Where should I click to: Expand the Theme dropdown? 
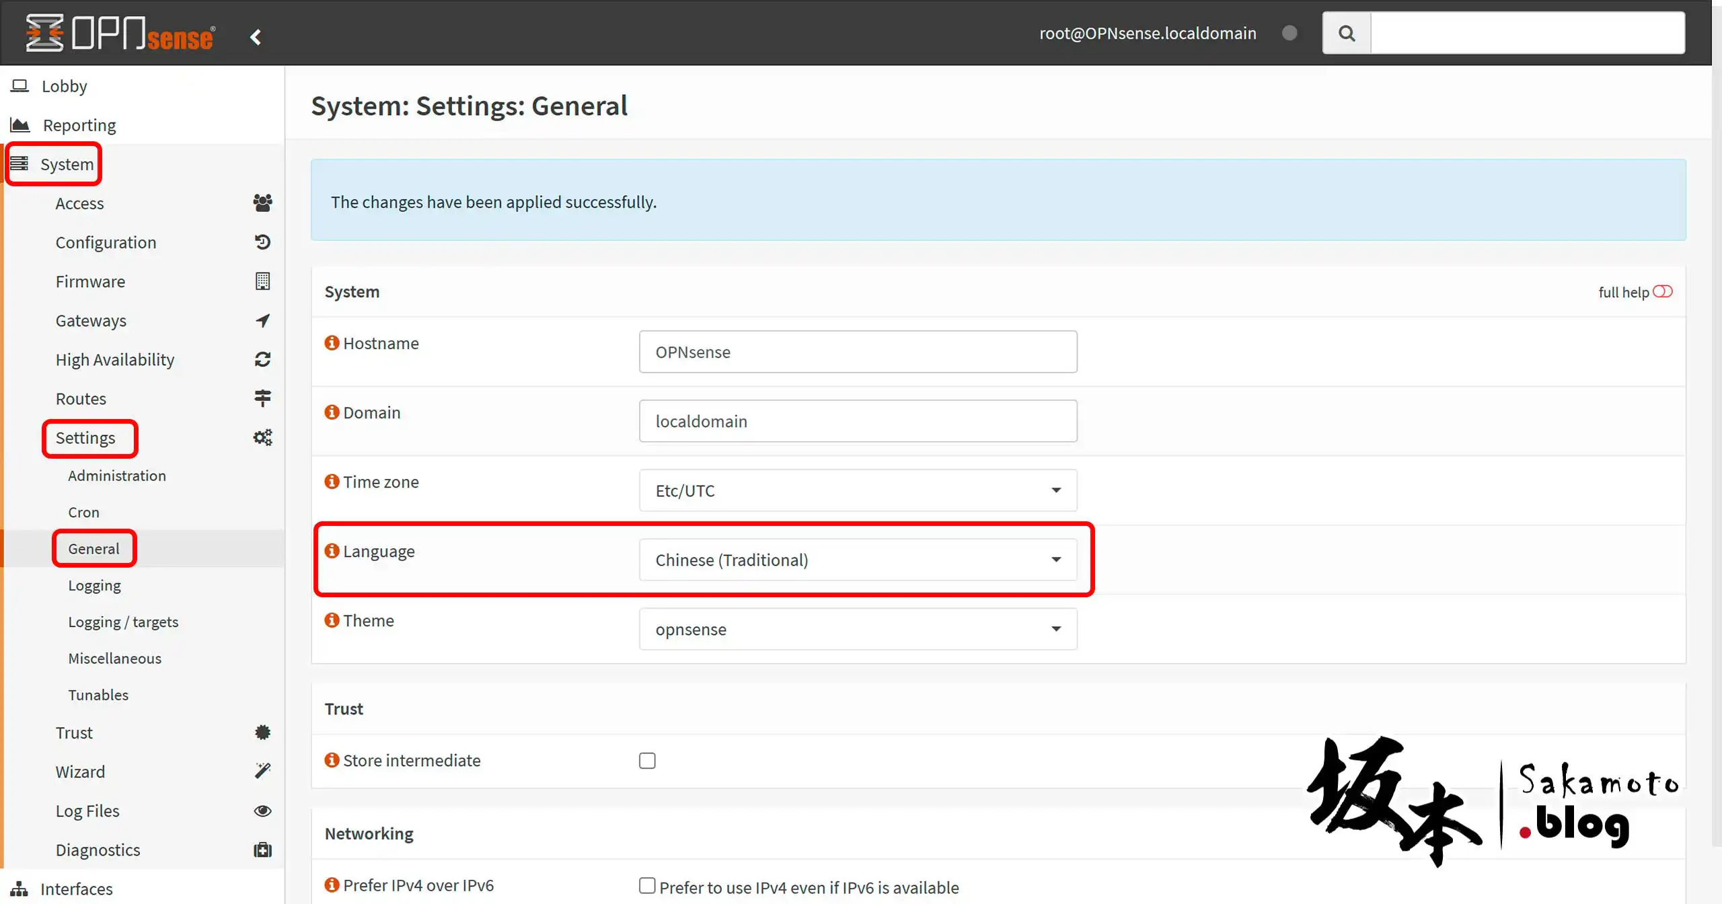(x=857, y=629)
